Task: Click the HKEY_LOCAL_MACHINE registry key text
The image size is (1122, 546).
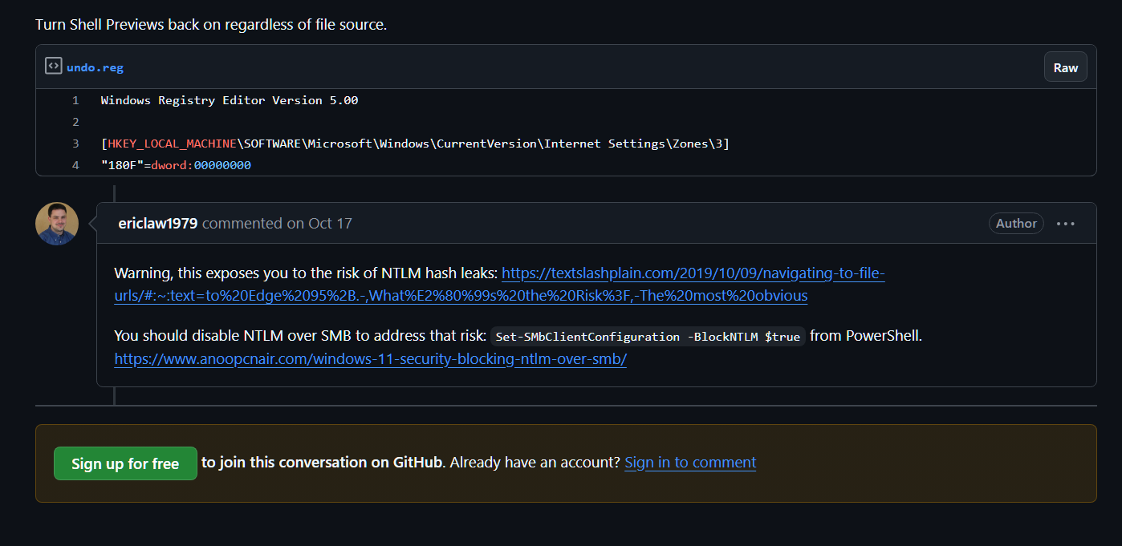Action: [172, 144]
